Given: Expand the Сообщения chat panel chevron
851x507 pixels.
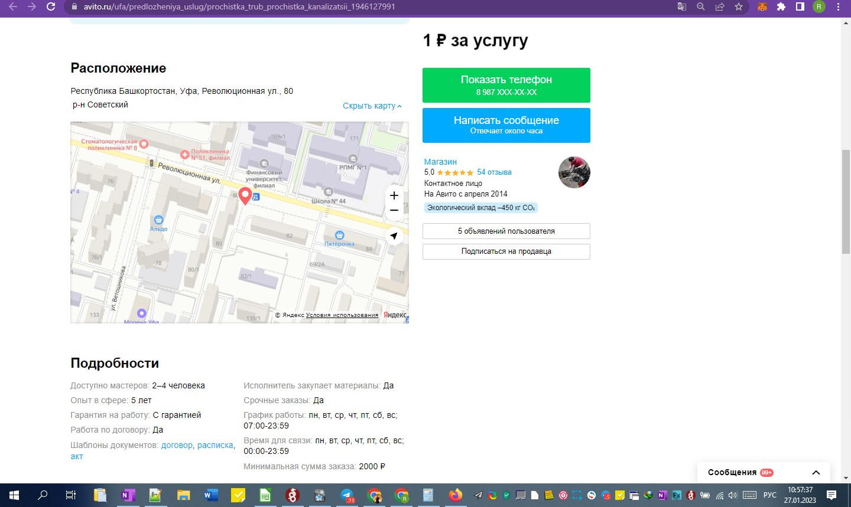Looking at the screenshot, I should [816, 472].
